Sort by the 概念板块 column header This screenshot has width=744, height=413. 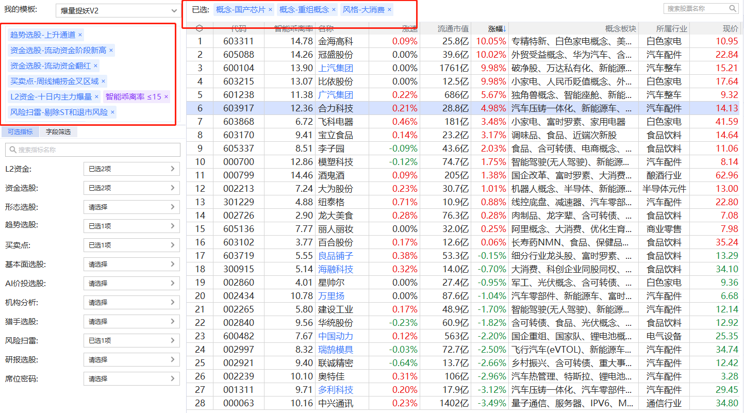(620, 29)
